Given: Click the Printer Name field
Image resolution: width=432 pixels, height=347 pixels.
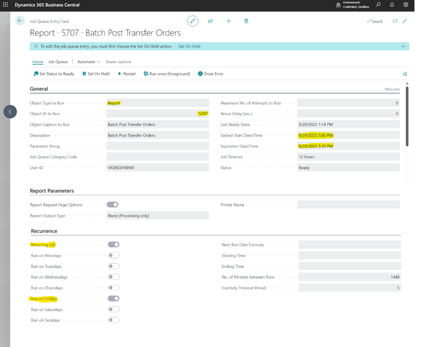Looking at the screenshot, I should [x=348, y=205].
